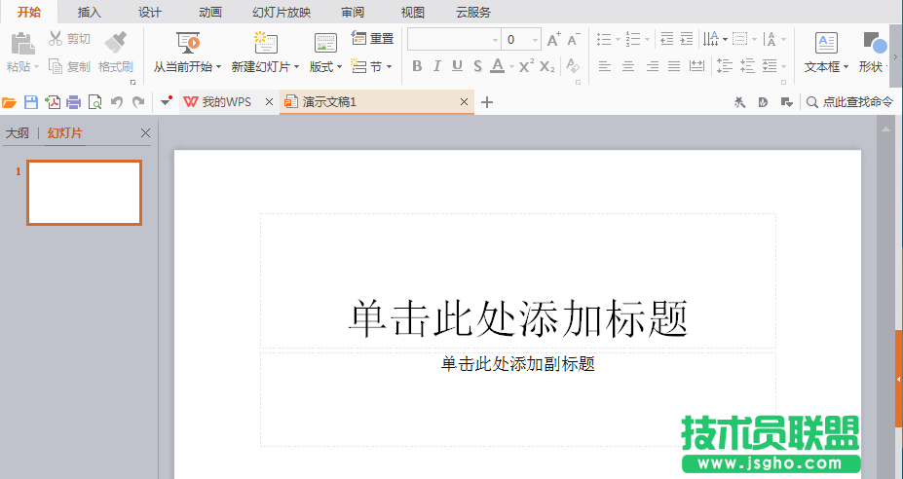
Task: Decrease indent level icon
Action: [667, 39]
